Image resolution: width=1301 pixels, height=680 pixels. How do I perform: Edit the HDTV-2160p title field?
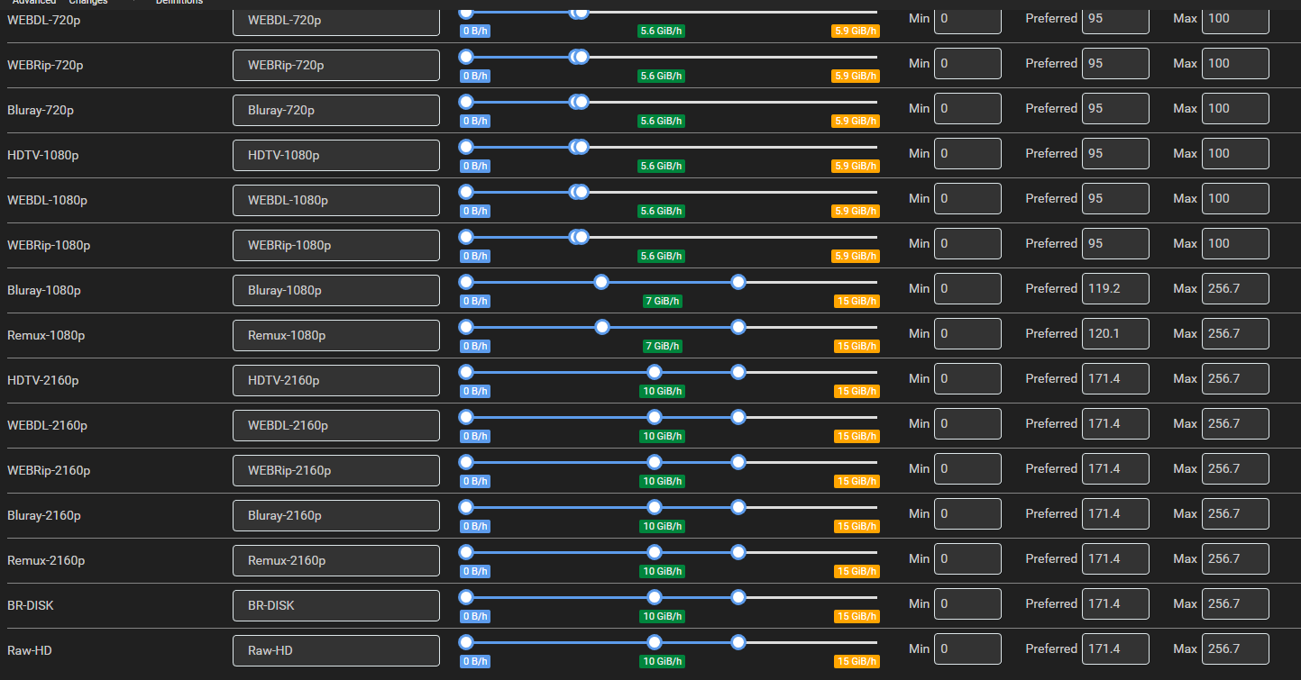coord(336,380)
